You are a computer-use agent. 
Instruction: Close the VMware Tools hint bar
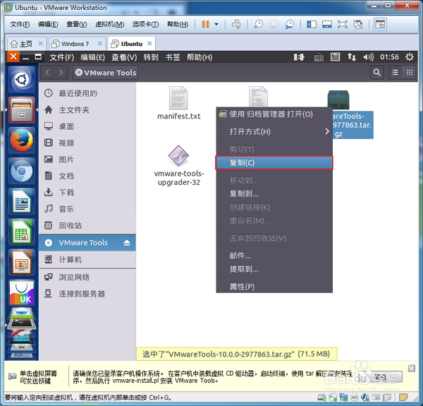pyautogui.click(x=412, y=369)
